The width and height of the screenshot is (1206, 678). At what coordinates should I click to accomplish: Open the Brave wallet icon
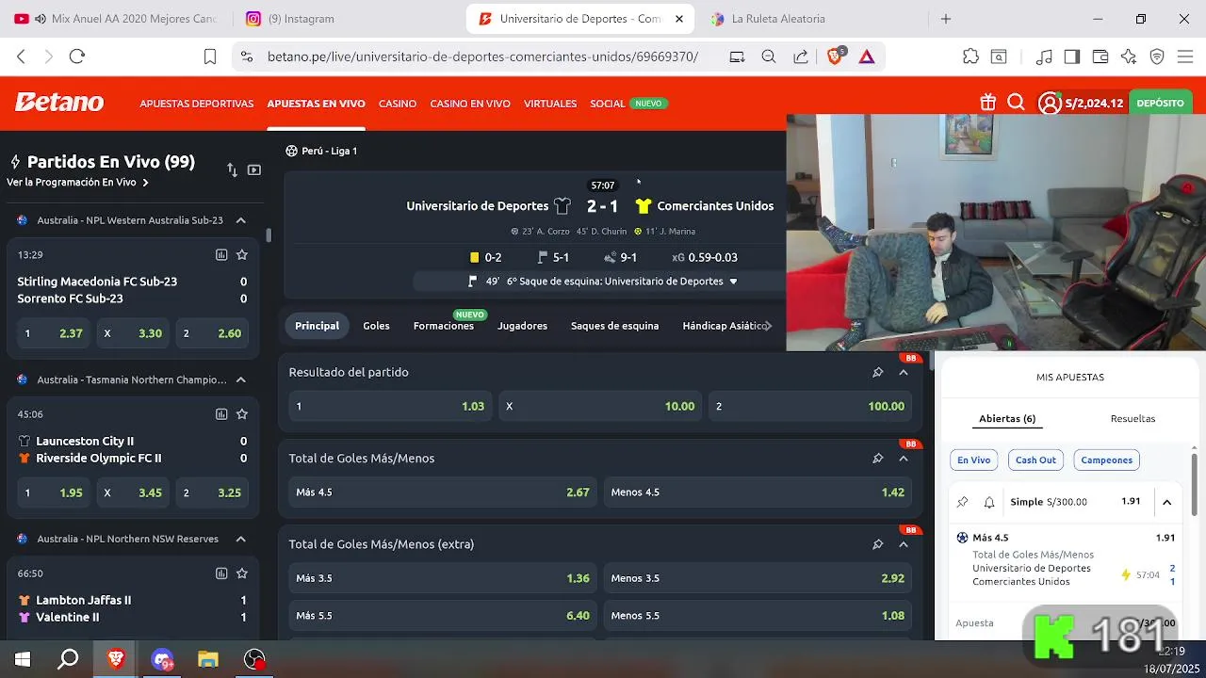1100,56
